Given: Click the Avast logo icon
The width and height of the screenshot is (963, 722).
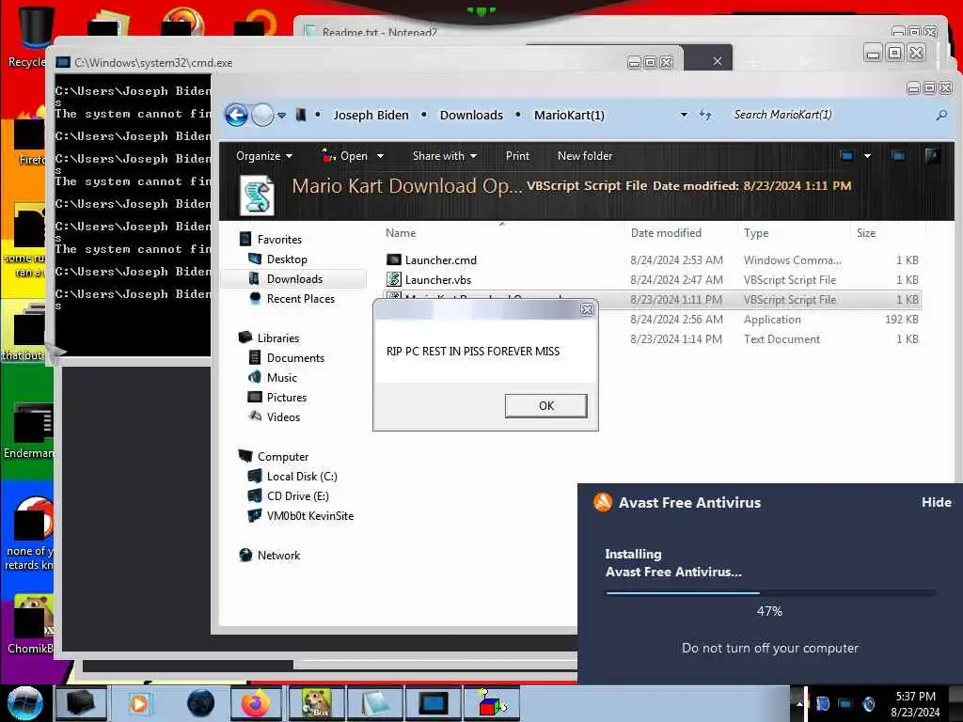Looking at the screenshot, I should pos(603,502).
